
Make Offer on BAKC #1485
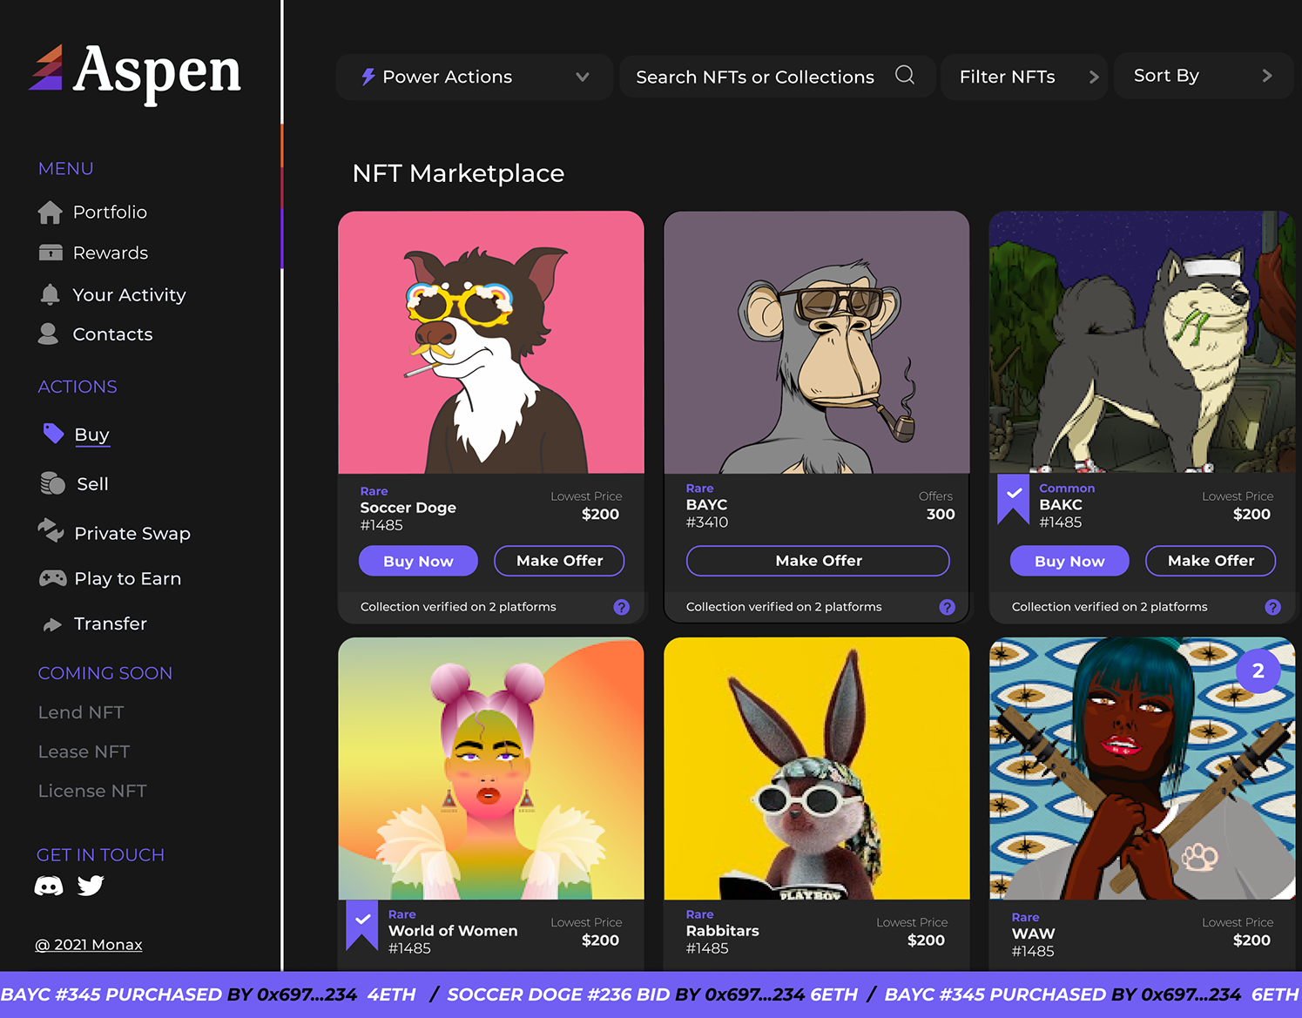point(1211,561)
